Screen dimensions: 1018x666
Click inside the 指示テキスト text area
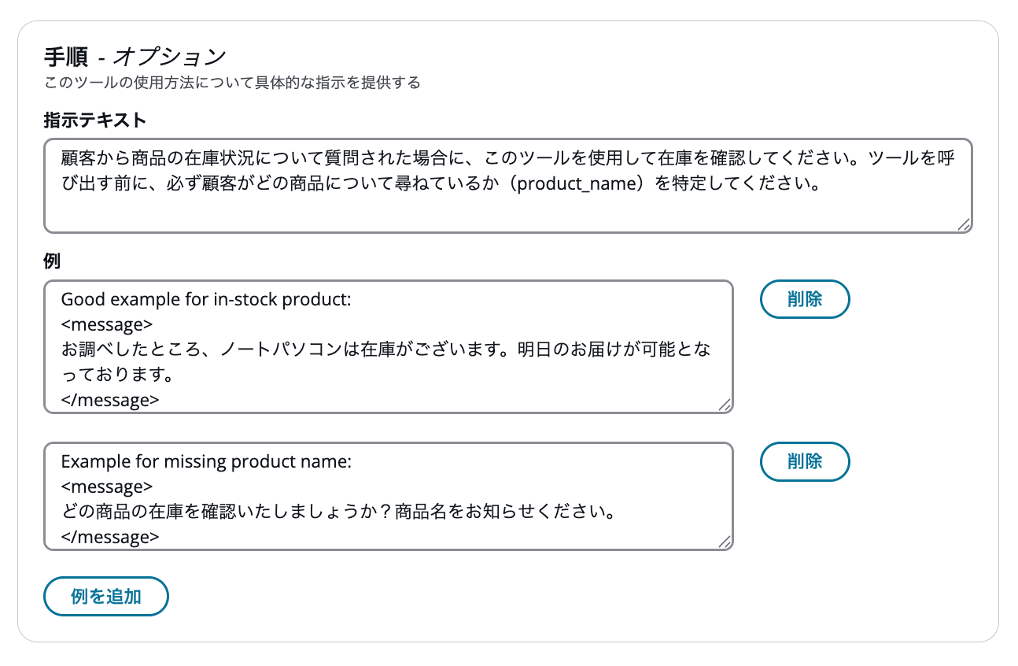pyautogui.click(x=503, y=185)
